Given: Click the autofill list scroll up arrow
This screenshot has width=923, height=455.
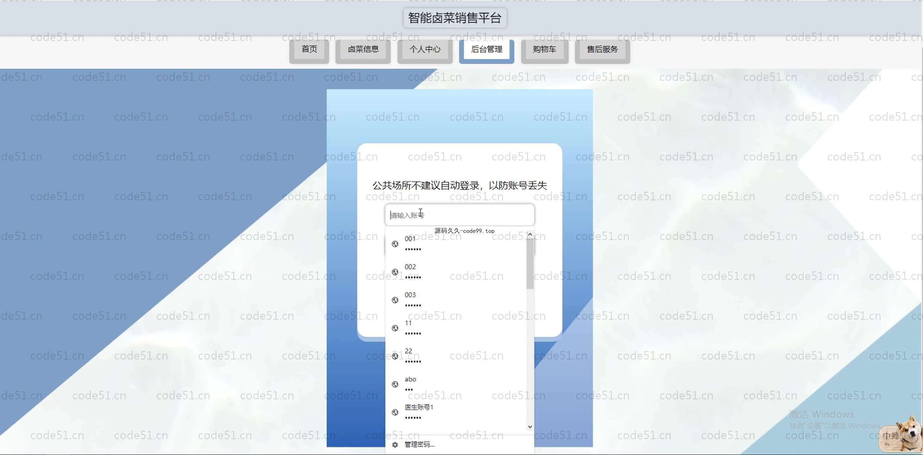Looking at the screenshot, I should coord(530,235).
